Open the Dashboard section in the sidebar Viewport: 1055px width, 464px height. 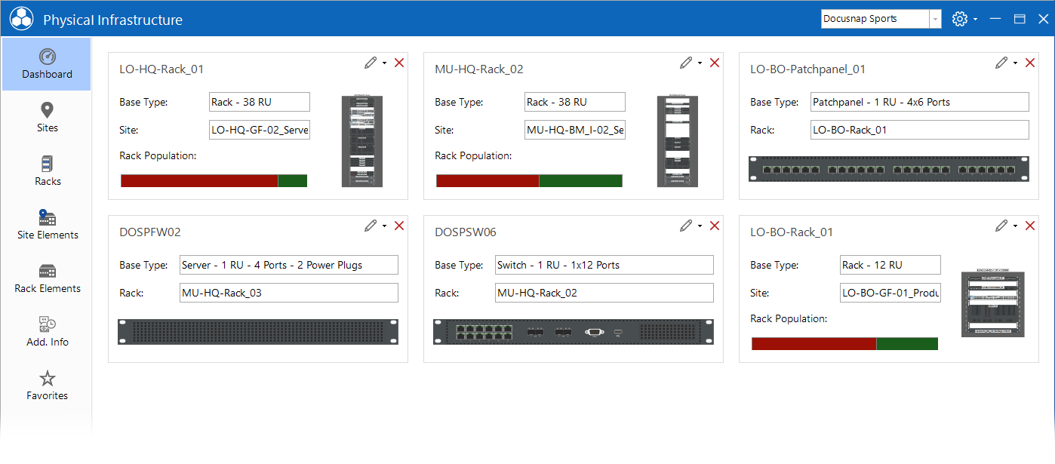47,64
